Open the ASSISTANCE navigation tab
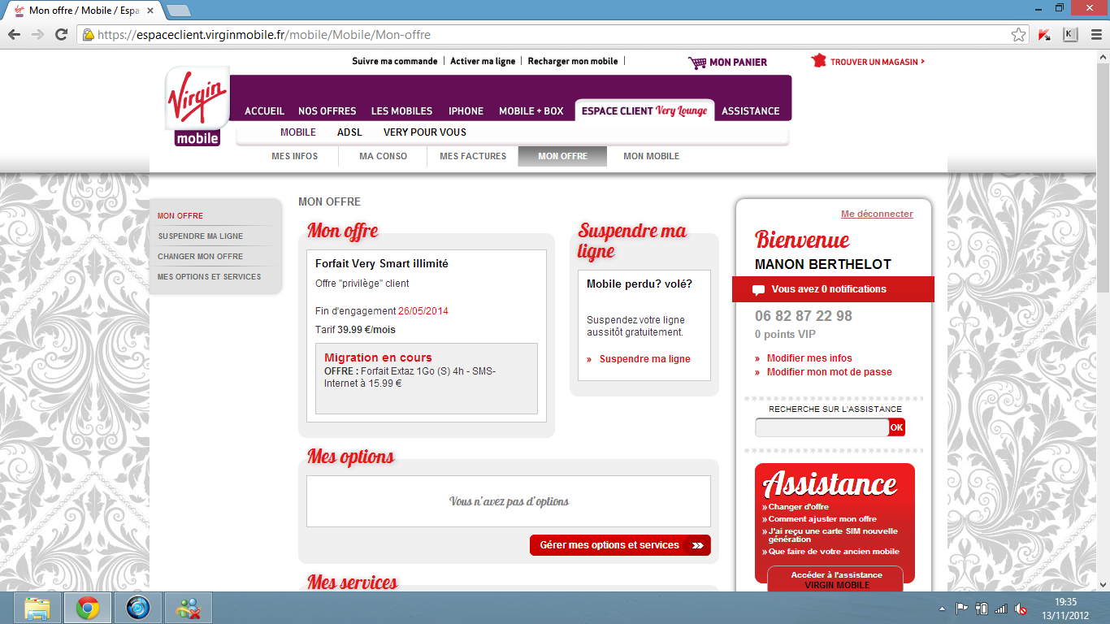 tap(751, 111)
